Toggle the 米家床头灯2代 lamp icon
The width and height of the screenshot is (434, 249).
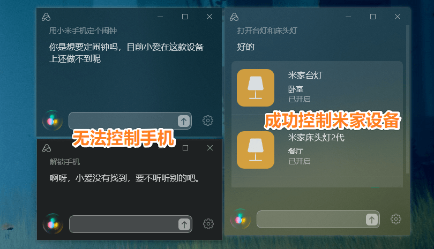256,150
